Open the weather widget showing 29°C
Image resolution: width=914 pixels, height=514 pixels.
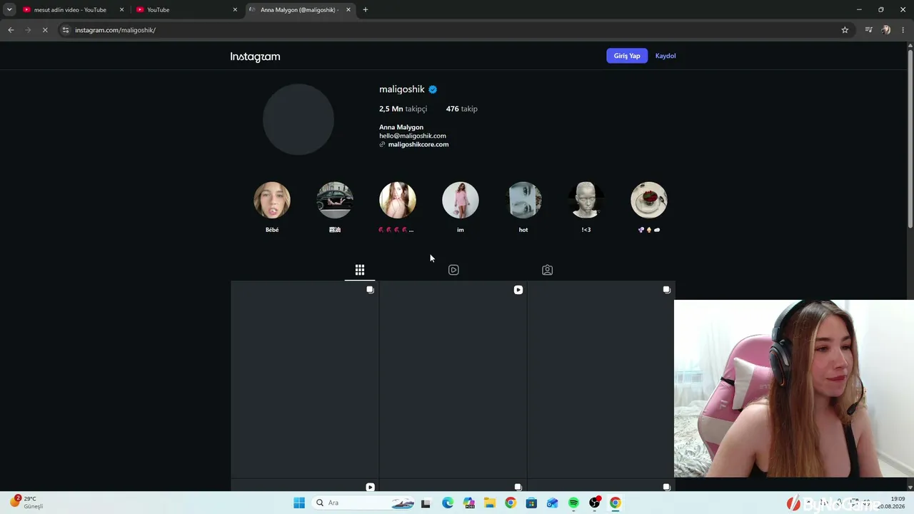(27, 503)
